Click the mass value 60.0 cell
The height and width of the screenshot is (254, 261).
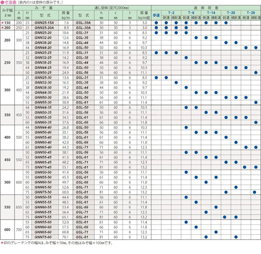[x=65, y=192]
